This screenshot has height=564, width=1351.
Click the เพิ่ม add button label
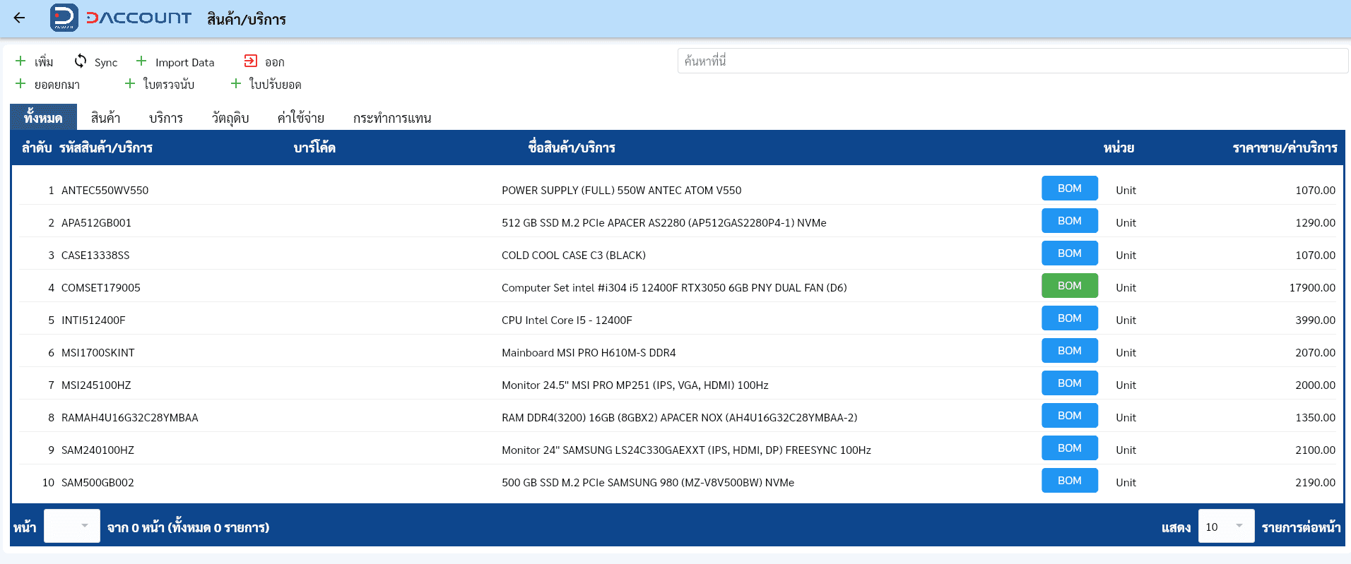44,62
